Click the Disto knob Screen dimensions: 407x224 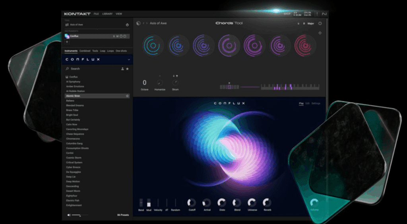point(222,203)
